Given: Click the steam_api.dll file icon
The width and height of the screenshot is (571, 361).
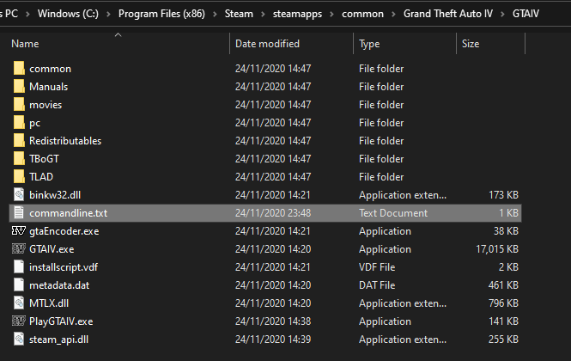Looking at the screenshot, I should 18,339.
